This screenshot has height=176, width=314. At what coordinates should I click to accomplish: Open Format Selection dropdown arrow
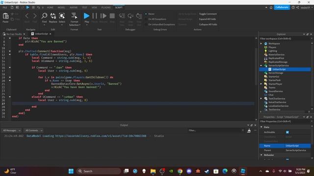79,25
